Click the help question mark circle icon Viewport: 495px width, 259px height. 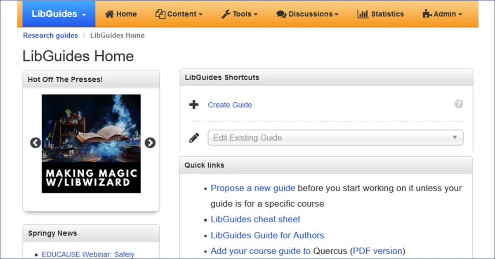point(459,104)
